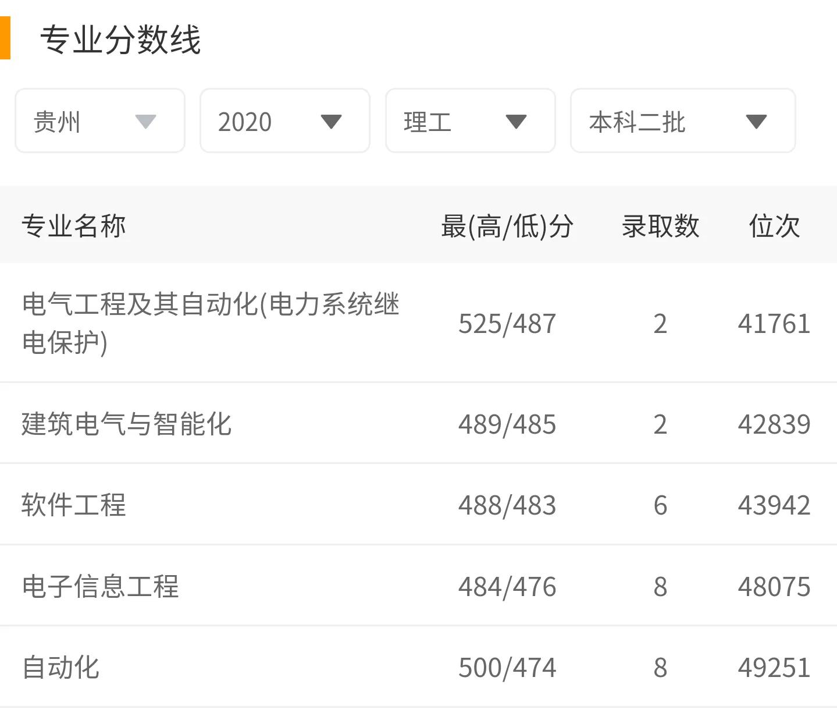Open the 贵州 province dropdown

click(x=99, y=120)
